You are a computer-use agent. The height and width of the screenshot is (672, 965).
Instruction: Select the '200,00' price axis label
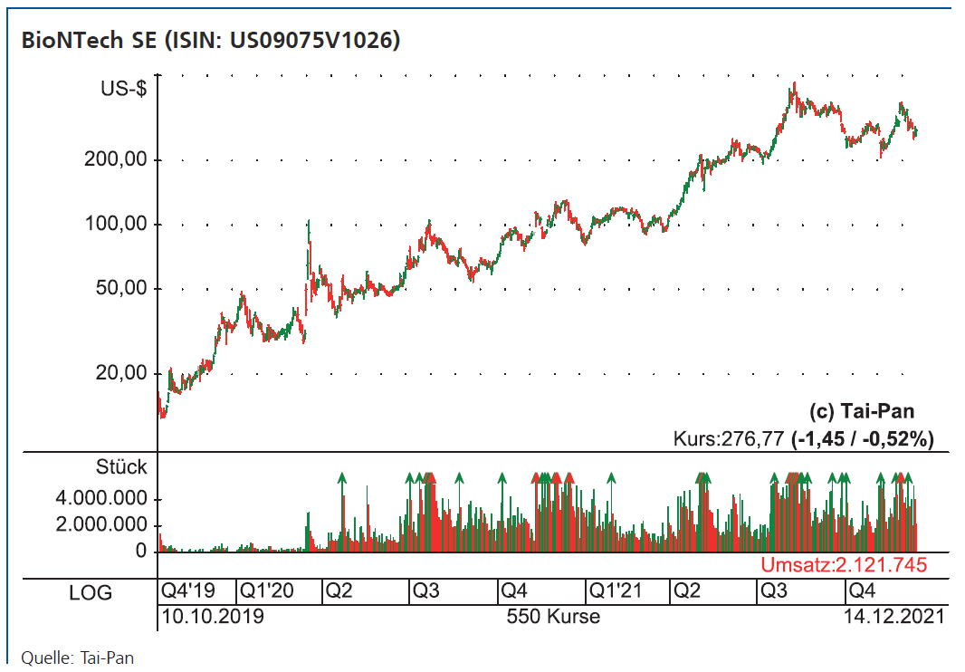(x=116, y=159)
